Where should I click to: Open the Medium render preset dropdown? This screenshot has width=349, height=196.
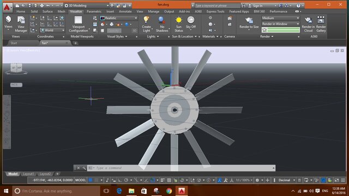tap(280, 18)
